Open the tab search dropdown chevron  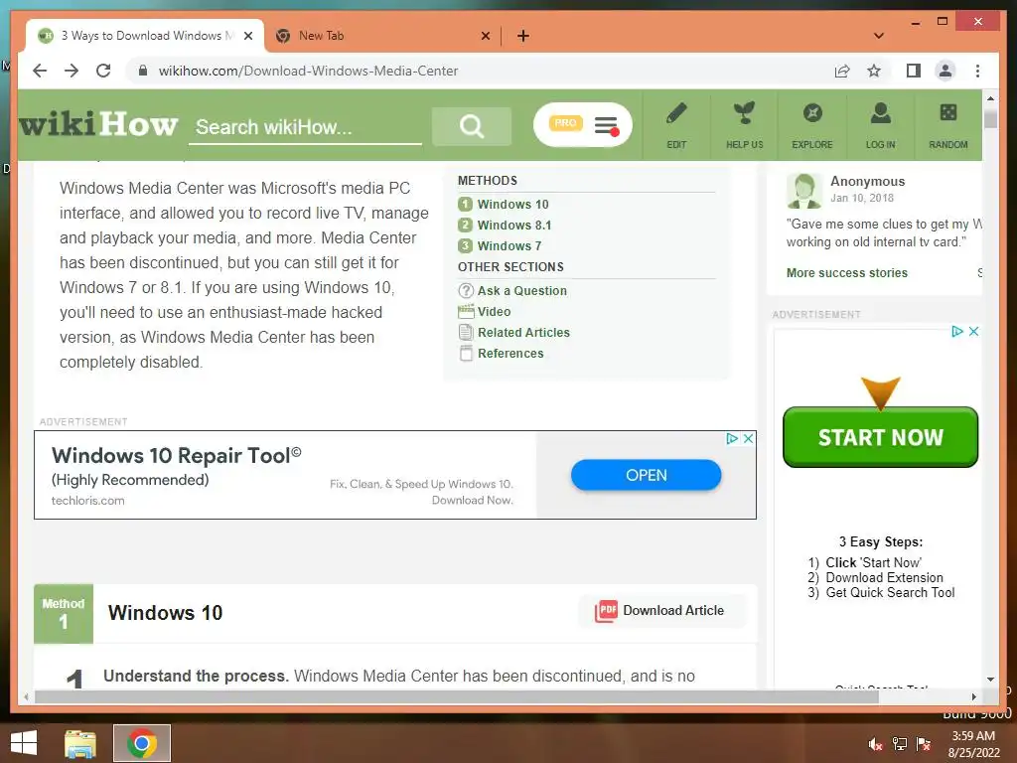point(879,36)
